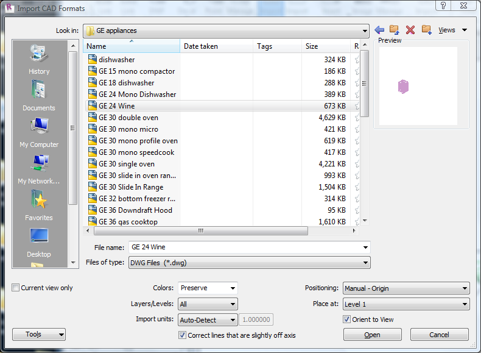Click the DWG icon for GE 18 dishwasher
The width and height of the screenshot is (481, 353).
pyautogui.click(x=93, y=82)
